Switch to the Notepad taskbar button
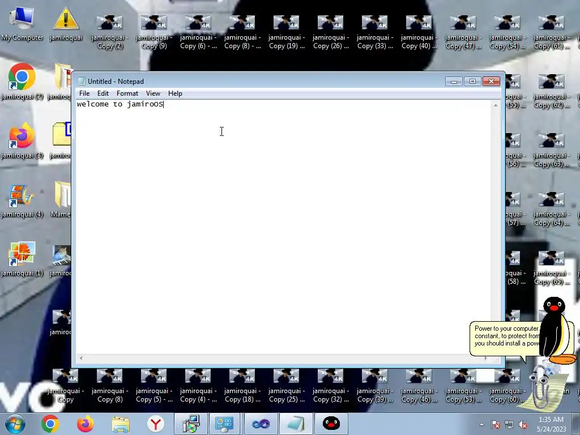The height and width of the screenshot is (435, 580). click(296, 424)
